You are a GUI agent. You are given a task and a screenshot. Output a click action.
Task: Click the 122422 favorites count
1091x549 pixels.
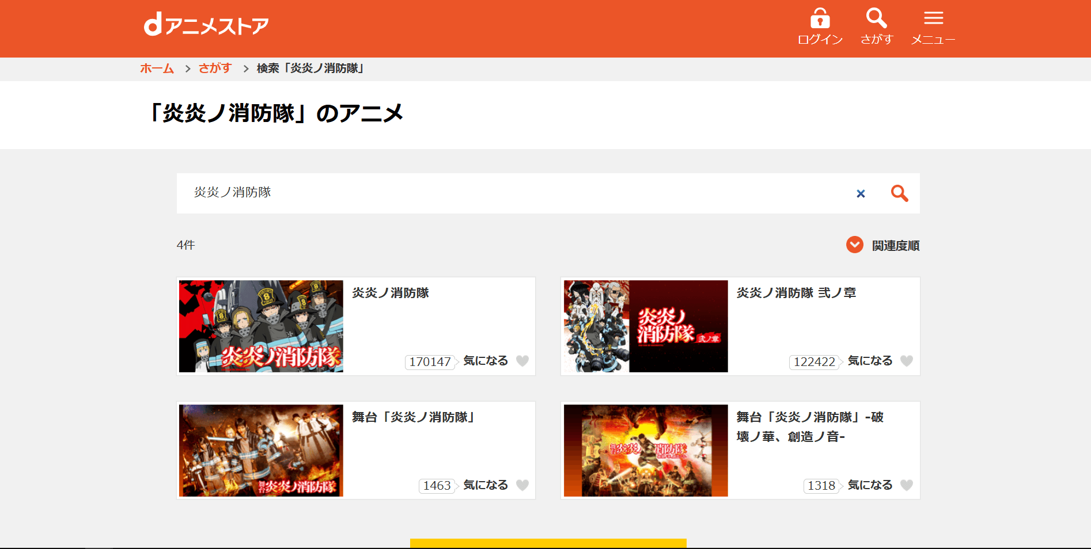point(814,362)
